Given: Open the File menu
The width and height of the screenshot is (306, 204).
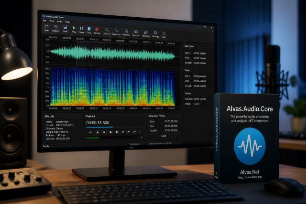Looking at the screenshot, I should [x=44, y=21].
